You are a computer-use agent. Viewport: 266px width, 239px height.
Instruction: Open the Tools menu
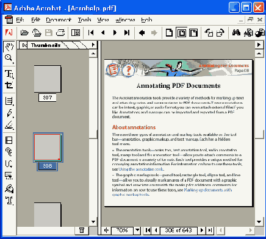tap(85, 20)
